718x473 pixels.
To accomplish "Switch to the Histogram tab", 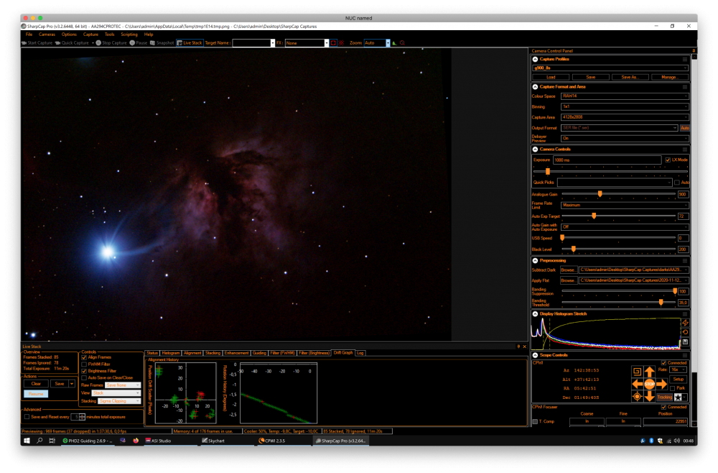I will pos(170,353).
